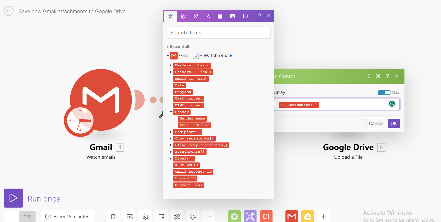The height and width of the screenshot is (222, 441).
Task: Click Run once play button
Action: tap(13, 198)
